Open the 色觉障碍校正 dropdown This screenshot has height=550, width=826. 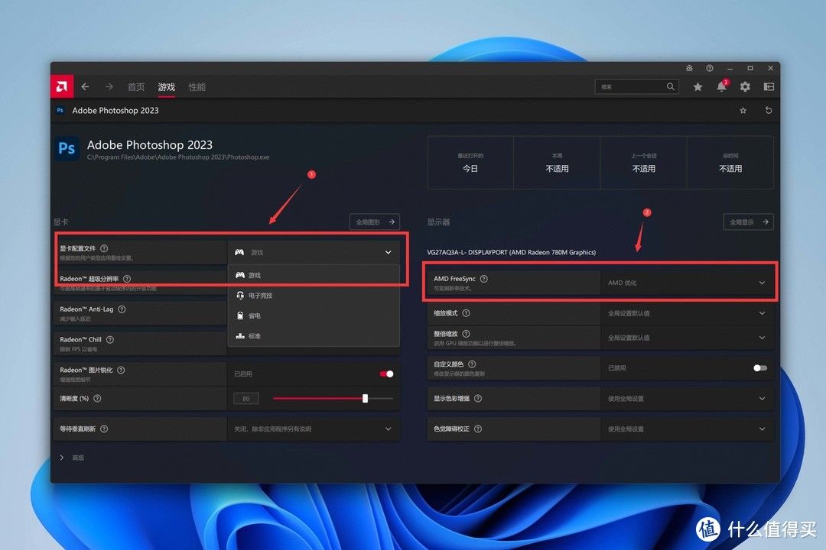(687, 429)
